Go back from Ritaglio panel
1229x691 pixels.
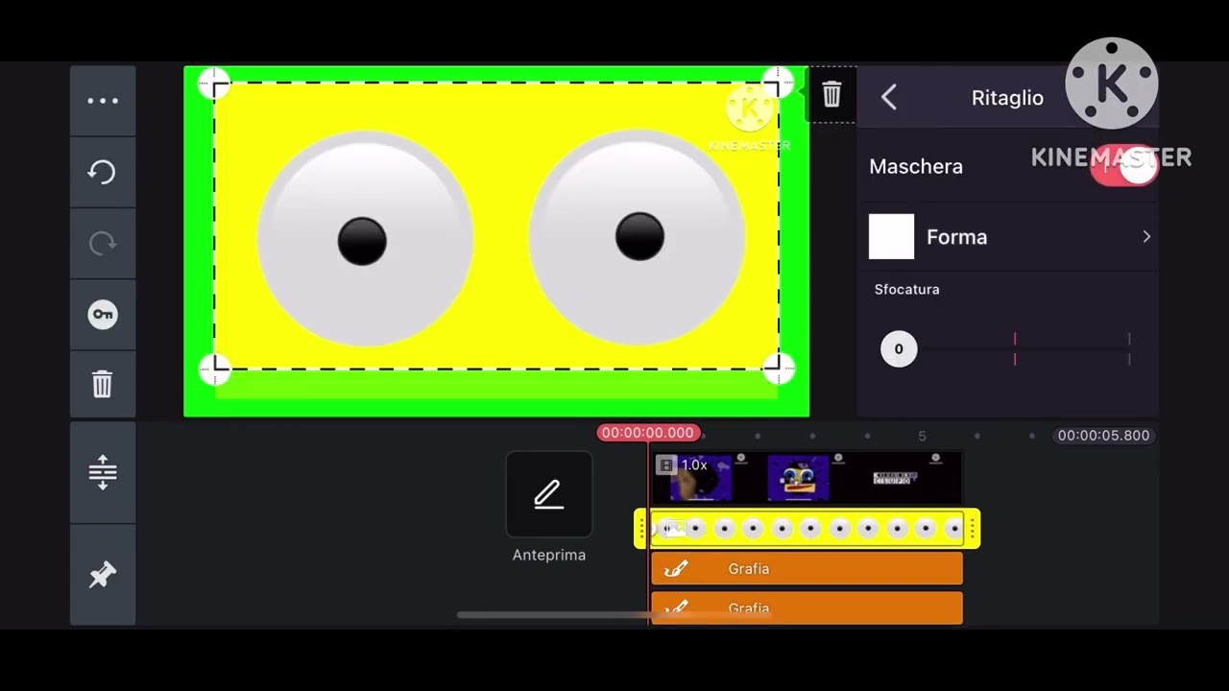coord(889,97)
